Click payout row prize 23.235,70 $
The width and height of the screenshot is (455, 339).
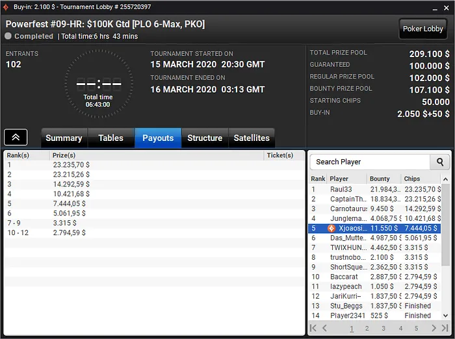(155, 165)
